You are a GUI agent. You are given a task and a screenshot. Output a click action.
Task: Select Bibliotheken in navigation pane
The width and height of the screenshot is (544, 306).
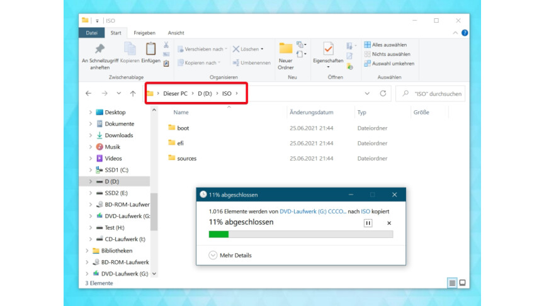click(116, 251)
